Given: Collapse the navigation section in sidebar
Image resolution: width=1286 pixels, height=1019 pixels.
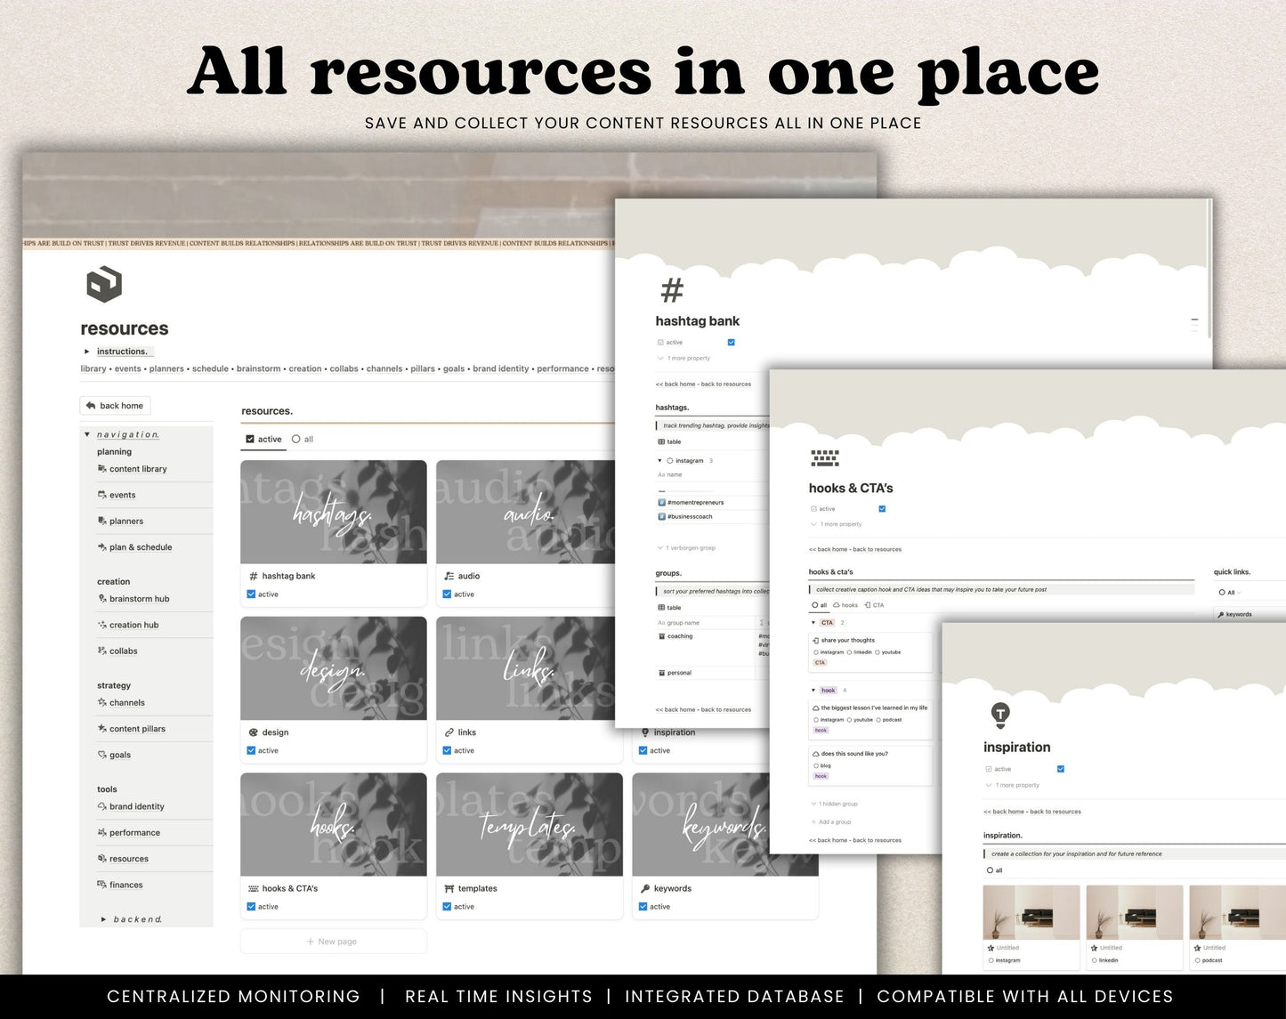Looking at the screenshot, I should tap(87, 434).
